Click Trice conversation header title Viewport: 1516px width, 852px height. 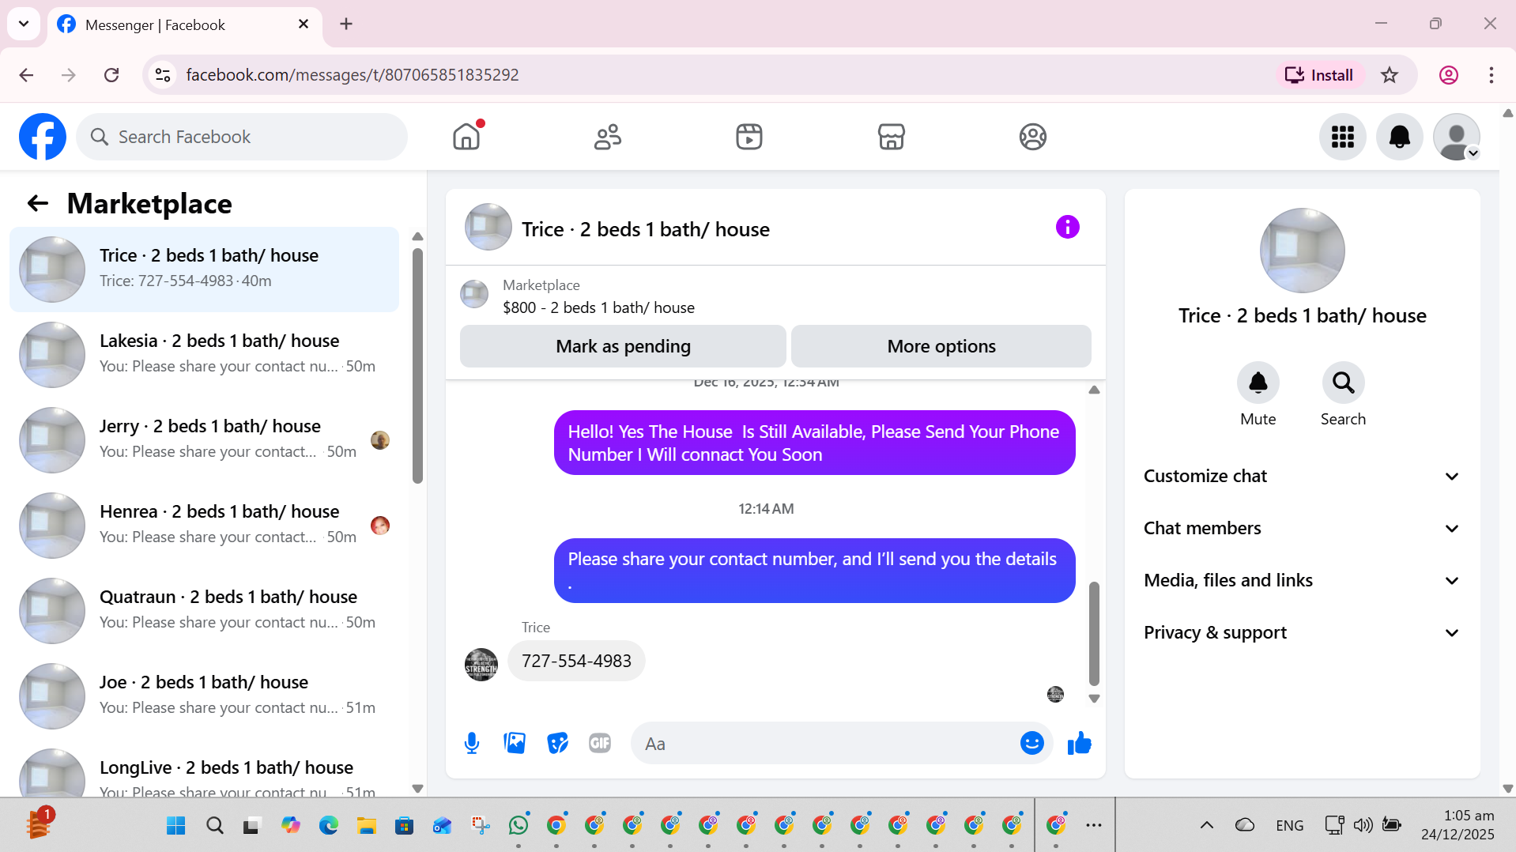pyautogui.click(x=645, y=229)
